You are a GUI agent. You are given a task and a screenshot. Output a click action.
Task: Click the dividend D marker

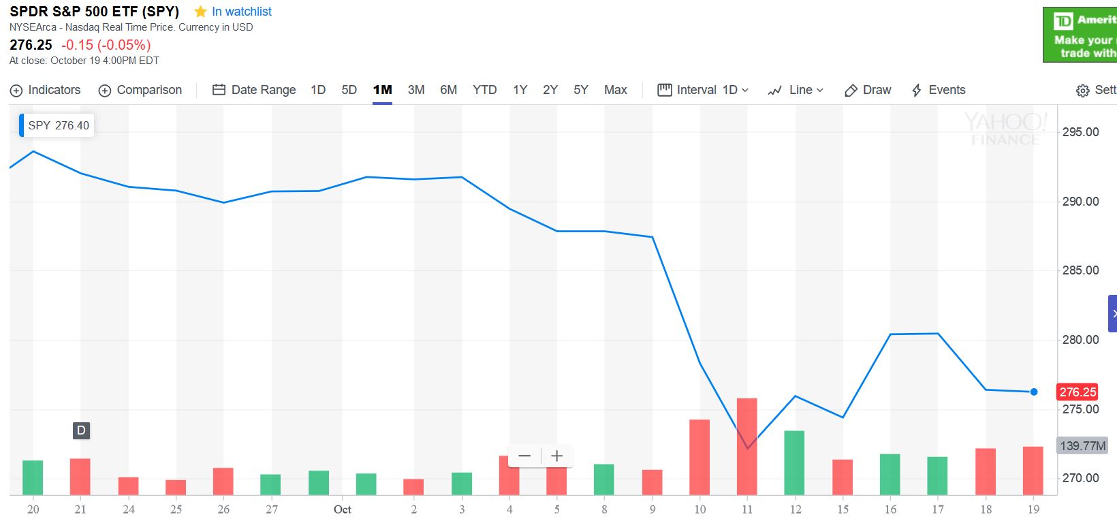81,430
